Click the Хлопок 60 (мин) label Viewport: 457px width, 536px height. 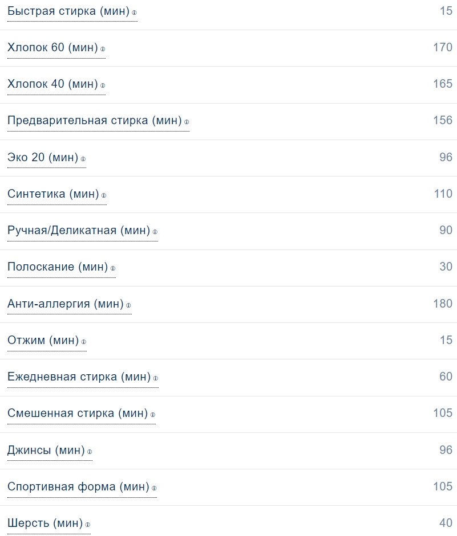[x=52, y=47]
